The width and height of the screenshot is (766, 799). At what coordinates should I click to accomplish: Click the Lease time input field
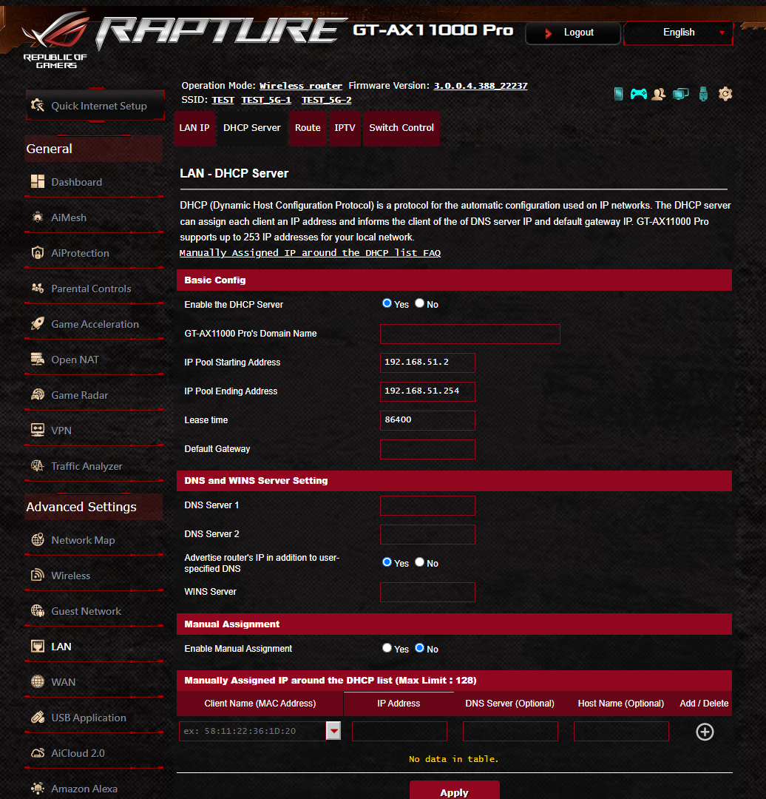click(427, 420)
